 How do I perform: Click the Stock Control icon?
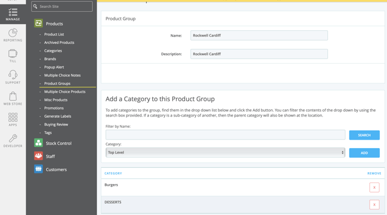click(x=38, y=143)
